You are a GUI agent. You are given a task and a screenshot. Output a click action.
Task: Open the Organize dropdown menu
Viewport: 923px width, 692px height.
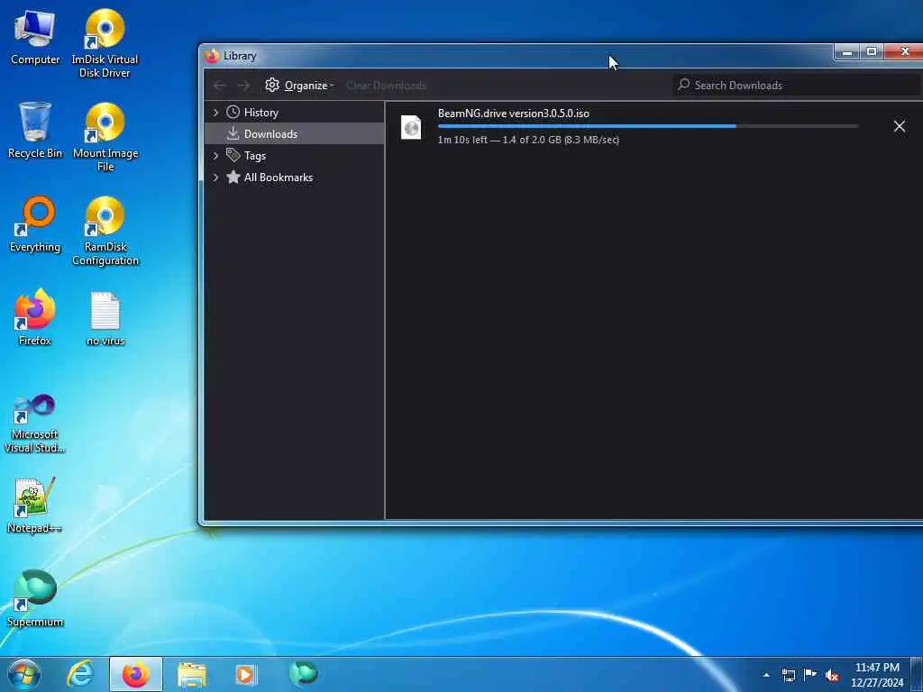point(299,86)
